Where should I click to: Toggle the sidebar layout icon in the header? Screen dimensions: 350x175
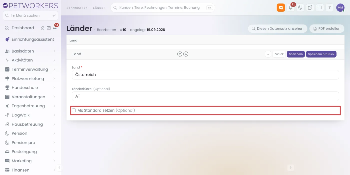(320, 7)
